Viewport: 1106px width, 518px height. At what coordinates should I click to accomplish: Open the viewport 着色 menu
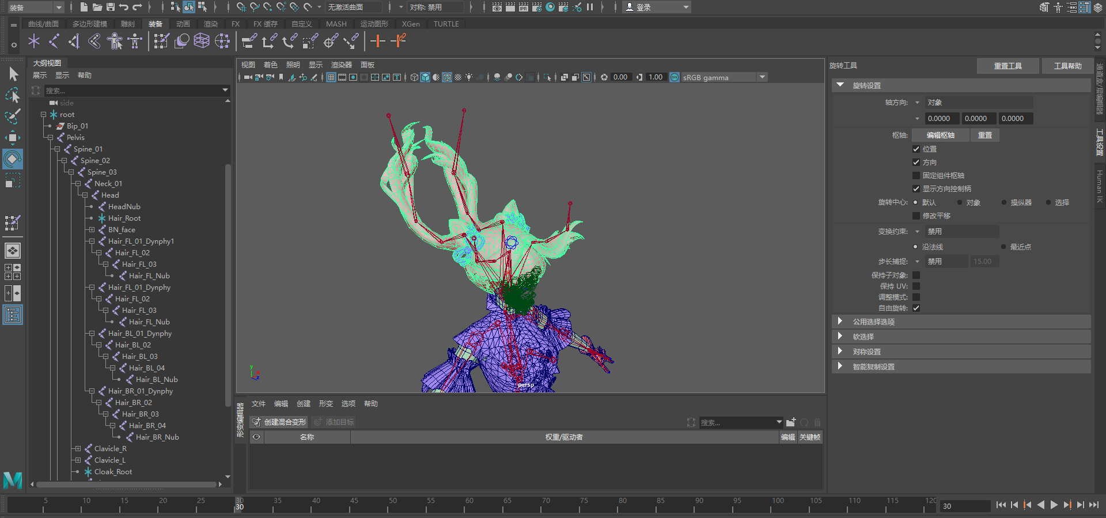[x=271, y=65]
